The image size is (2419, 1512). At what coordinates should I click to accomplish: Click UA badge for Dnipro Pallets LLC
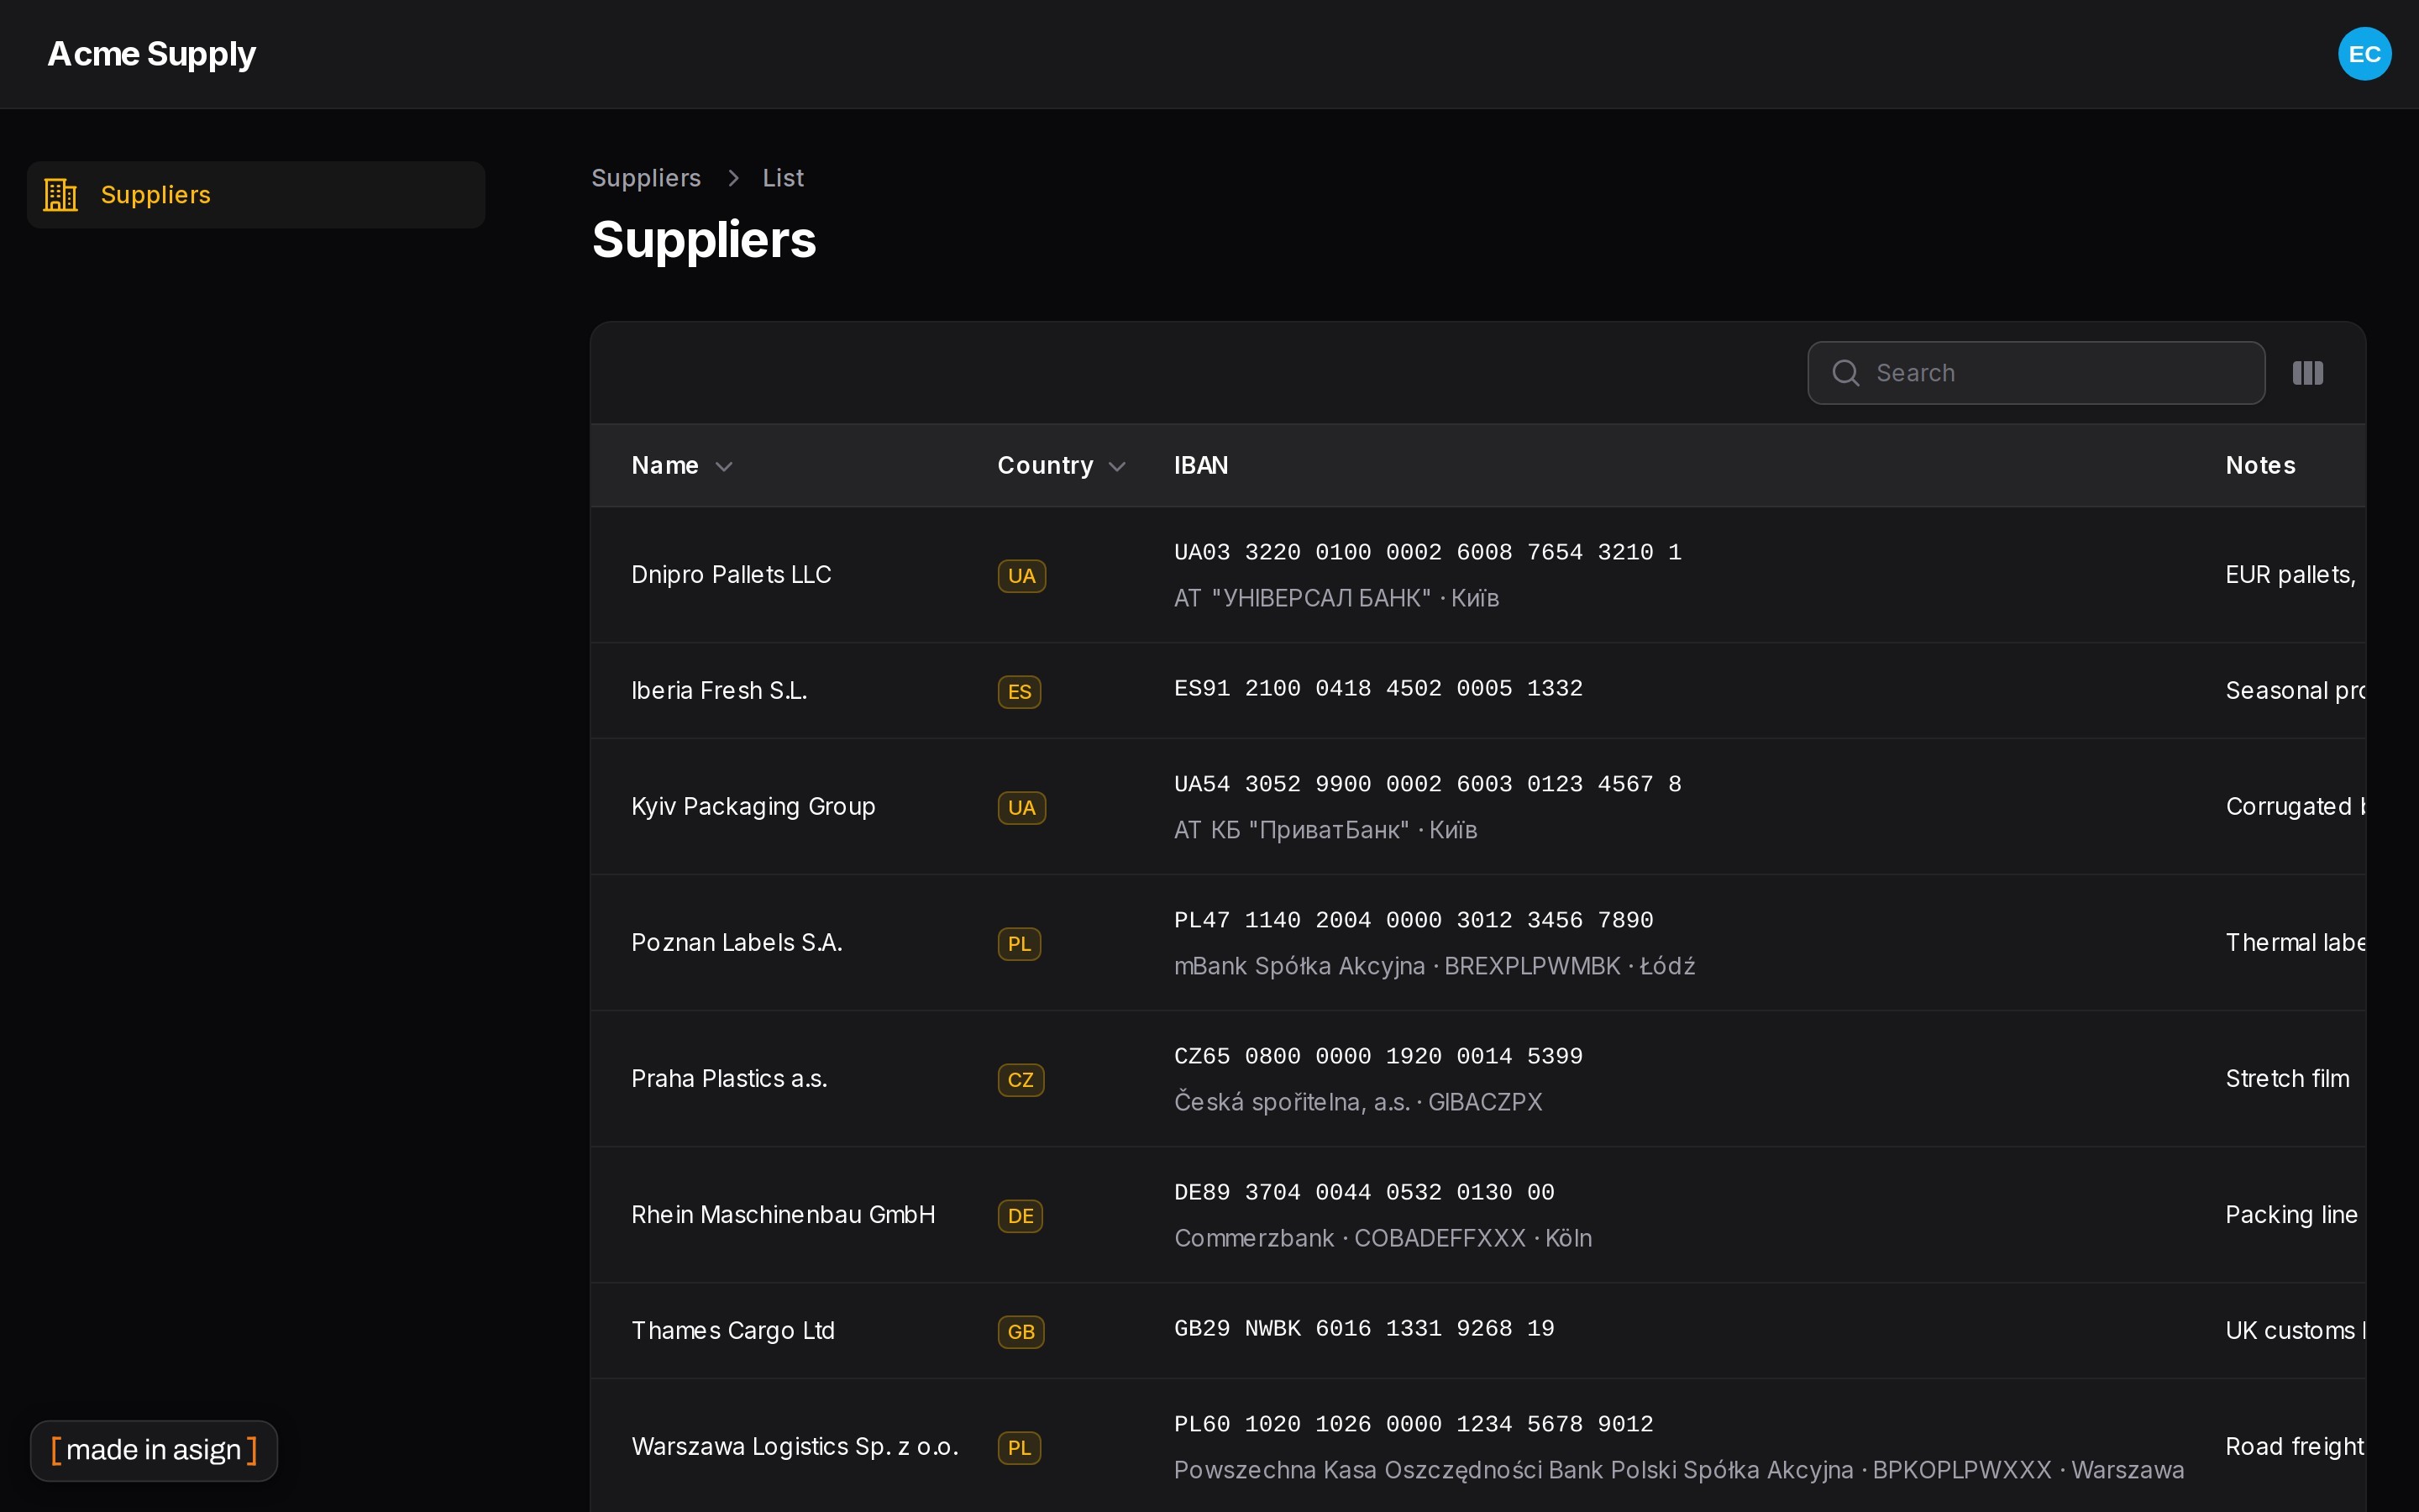point(1021,576)
